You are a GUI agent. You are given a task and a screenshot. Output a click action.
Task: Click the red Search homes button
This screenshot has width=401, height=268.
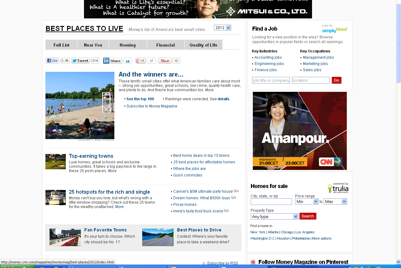point(308,216)
